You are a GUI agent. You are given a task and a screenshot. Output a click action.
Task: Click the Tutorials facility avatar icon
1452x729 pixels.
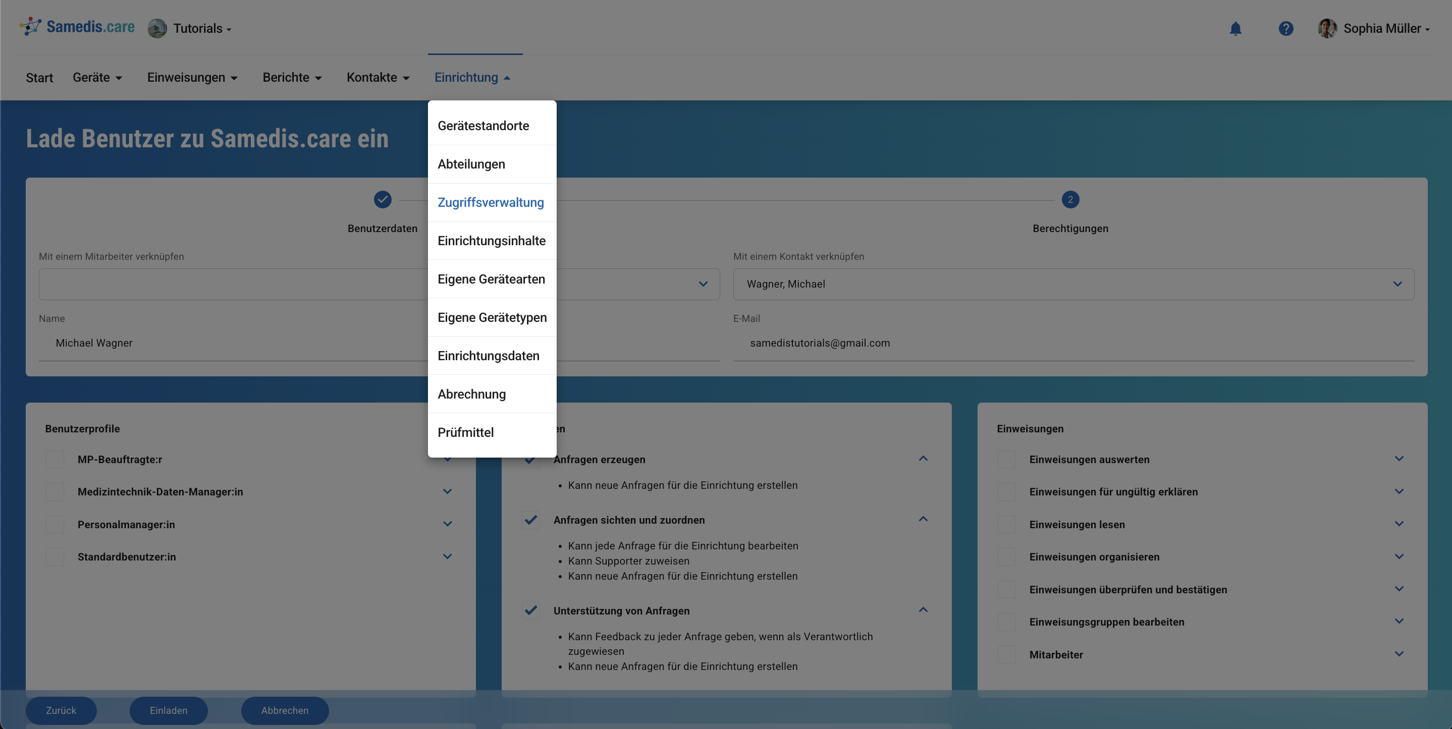click(x=157, y=28)
